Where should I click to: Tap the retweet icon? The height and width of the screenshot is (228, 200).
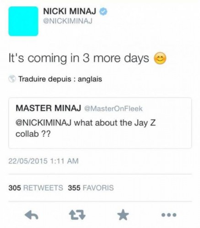point(77,215)
